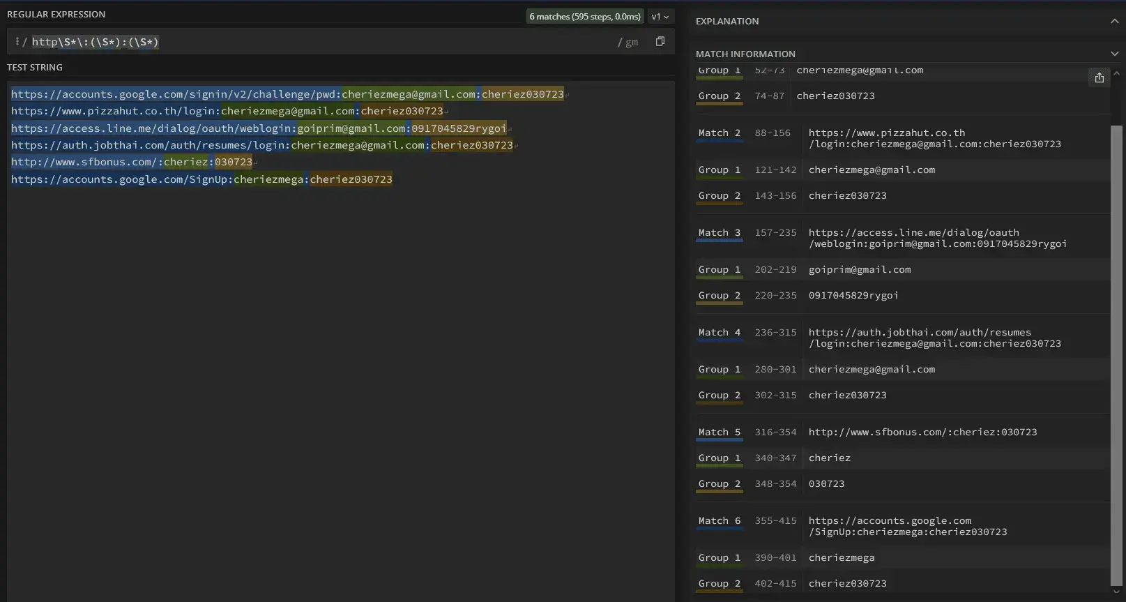This screenshot has height=602, width=1126.
Task: Select the 'Match 4' label in match information
Action: click(x=720, y=332)
